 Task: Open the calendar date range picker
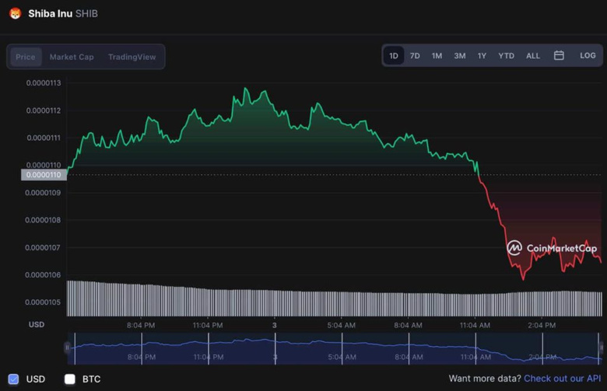[559, 56]
